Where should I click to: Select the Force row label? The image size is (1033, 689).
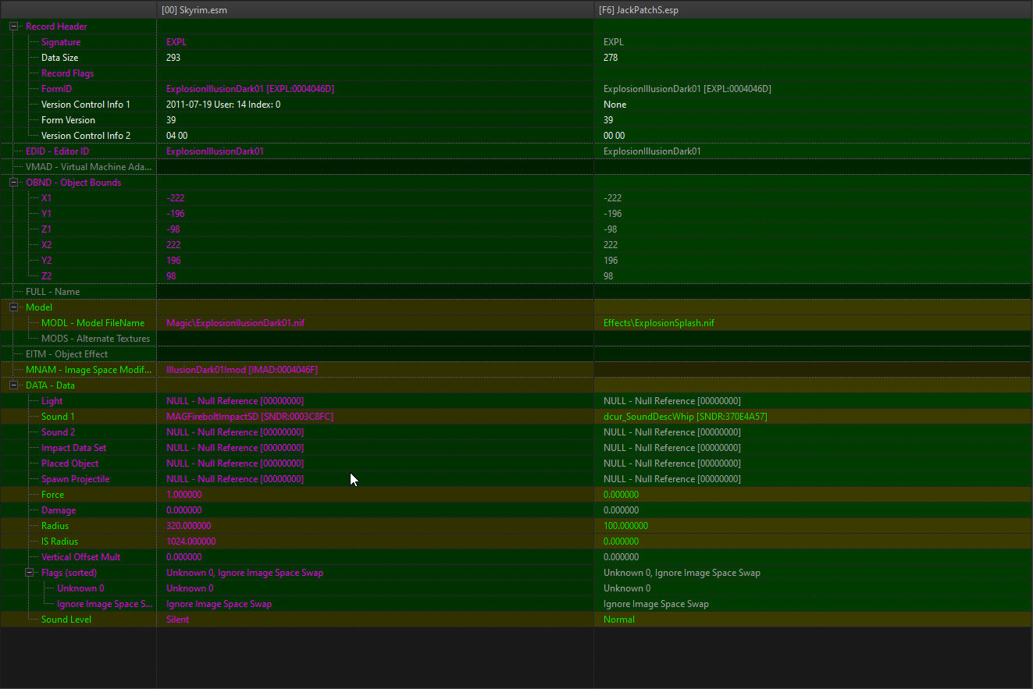pyautogui.click(x=52, y=495)
